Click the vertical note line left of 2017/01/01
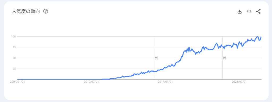This screenshot has width=272, height=102. (x=154, y=58)
